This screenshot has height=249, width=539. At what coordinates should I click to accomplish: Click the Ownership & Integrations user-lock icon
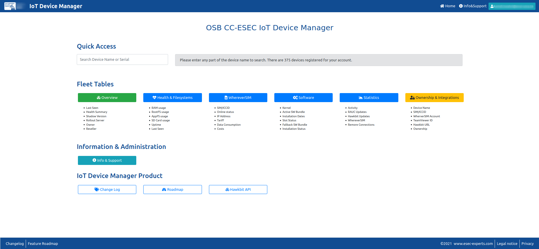tap(412, 98)
